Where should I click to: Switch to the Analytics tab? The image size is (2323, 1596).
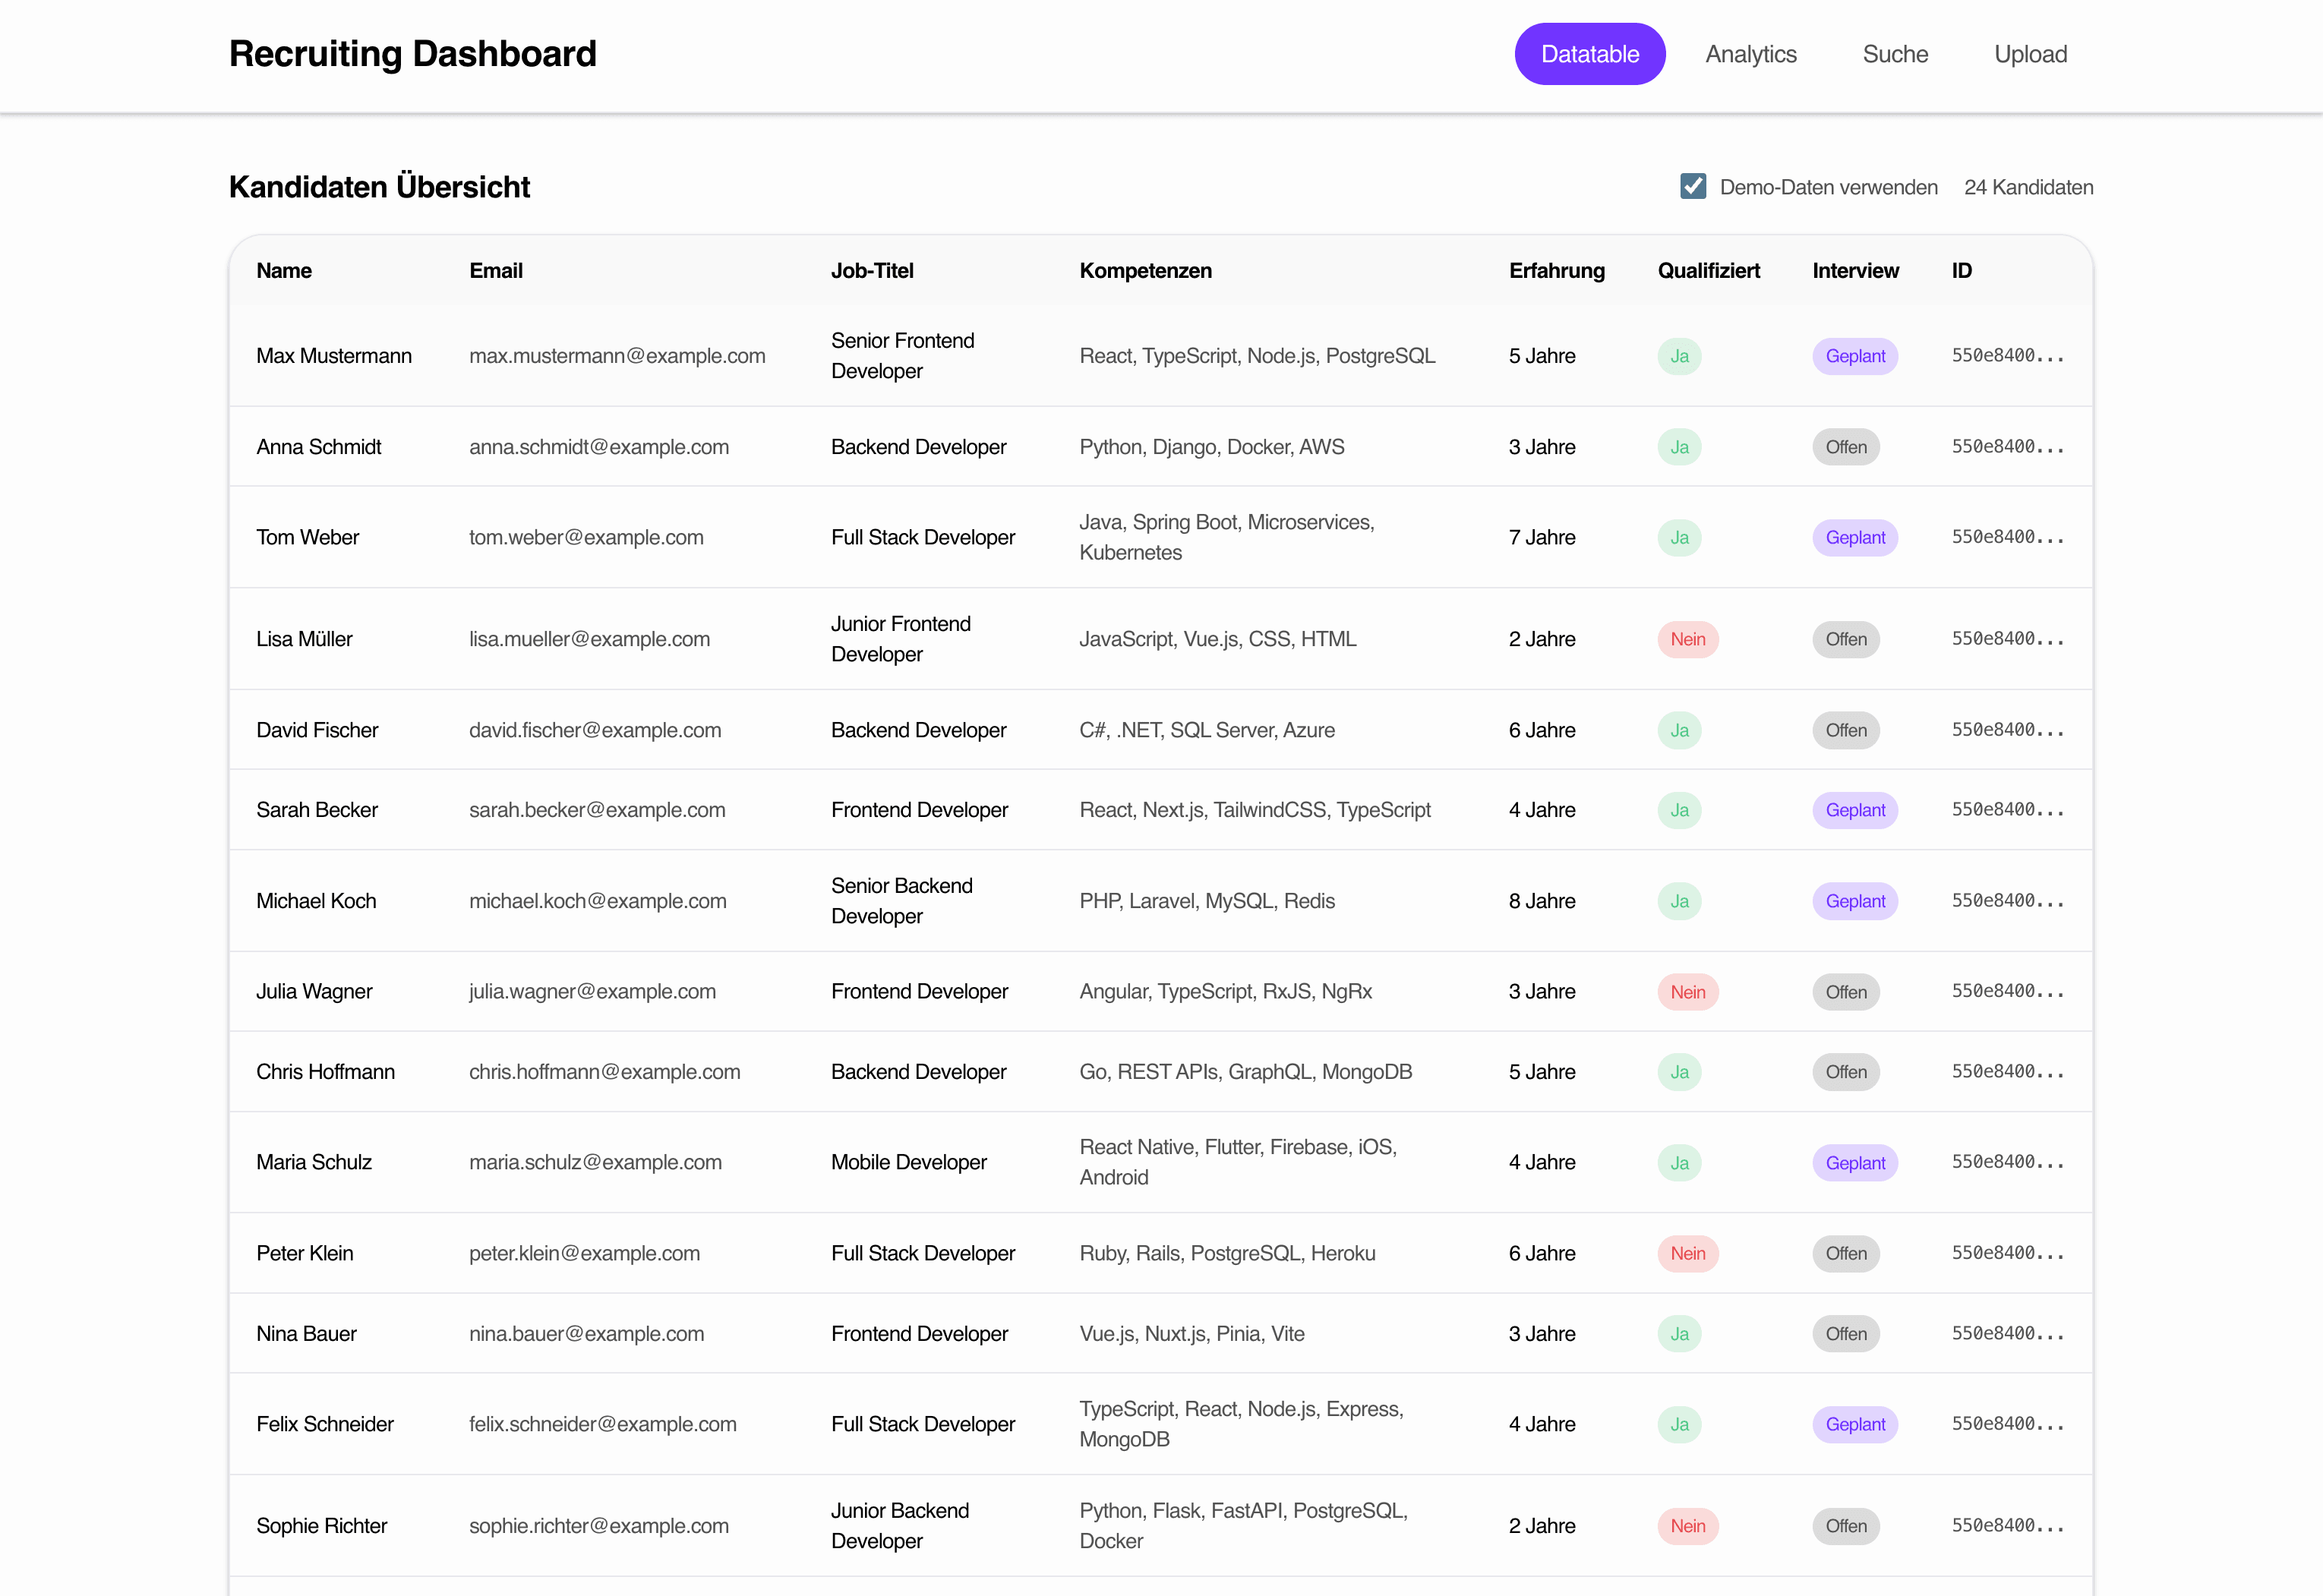coord(1751,54)
